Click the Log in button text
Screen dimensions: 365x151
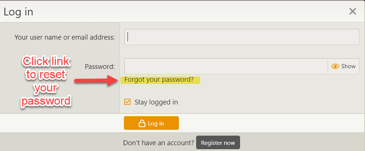coord(156,123)
